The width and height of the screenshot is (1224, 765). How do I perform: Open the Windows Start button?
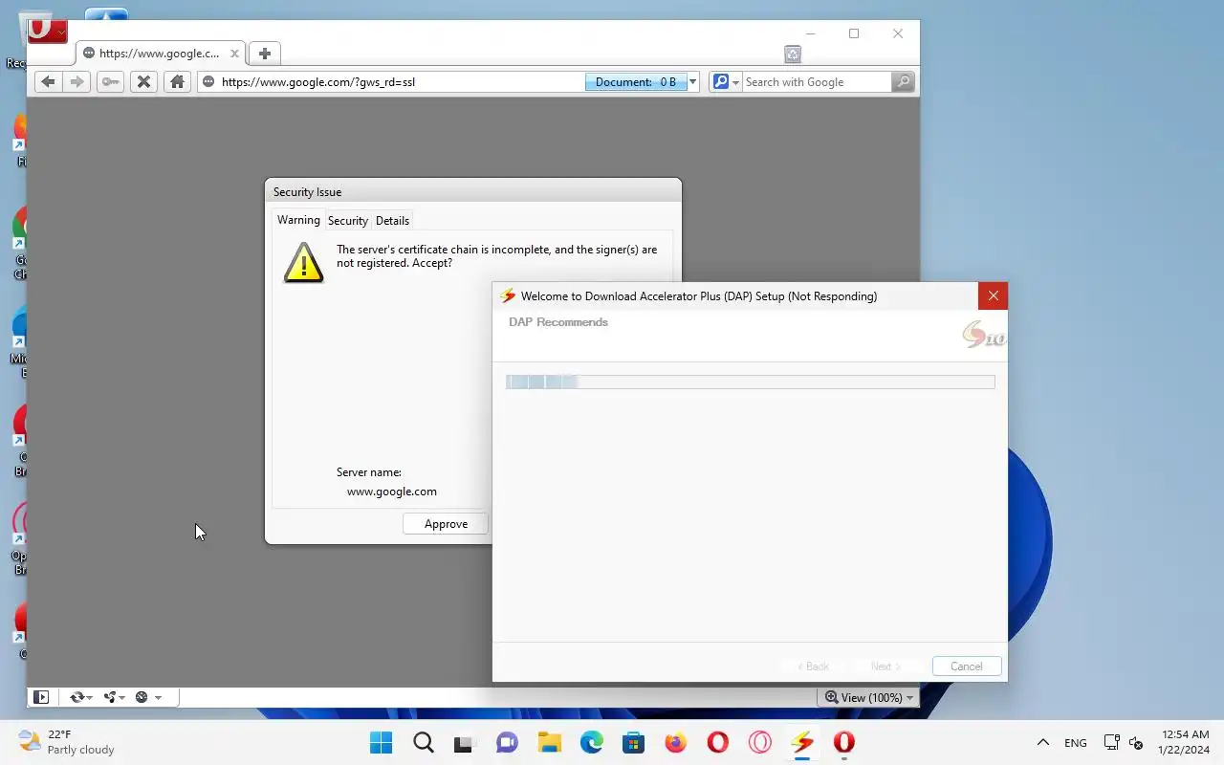pyautogui.click(x=381, y=742)
